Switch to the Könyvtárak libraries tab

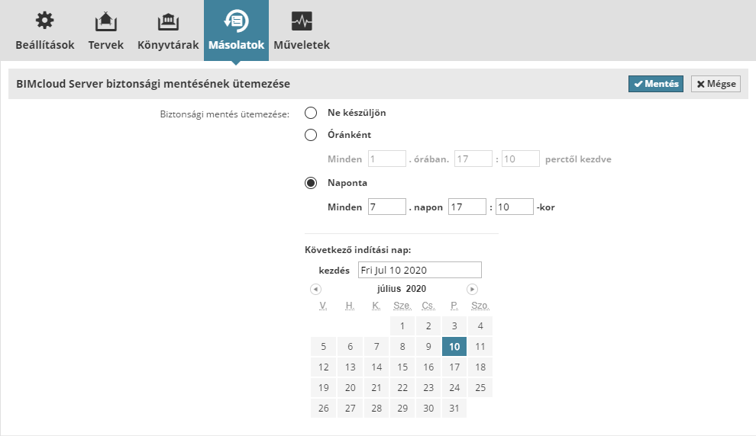[168, 30]
